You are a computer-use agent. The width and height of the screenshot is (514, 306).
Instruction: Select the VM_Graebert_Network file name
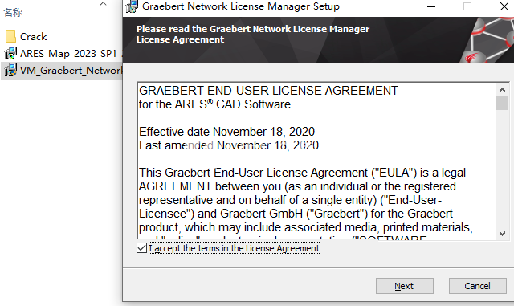tap(71, 71)
